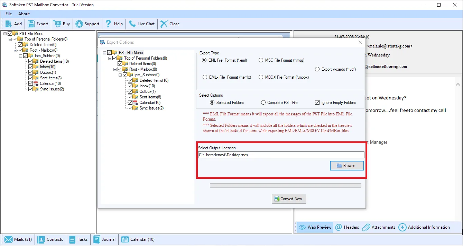
Task: Uncheck Inbox(10) in Export dialog tree
Action: tap(130, 86)
